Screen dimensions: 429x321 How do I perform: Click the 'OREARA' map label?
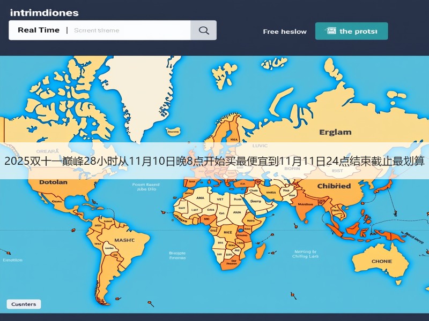click(x=48, y=151)
